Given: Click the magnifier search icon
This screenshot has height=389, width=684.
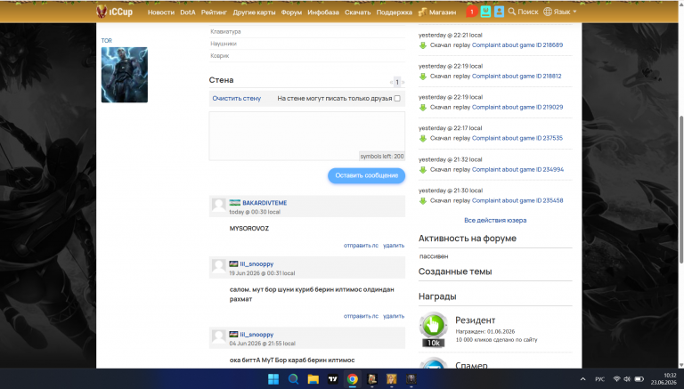Looking at the screenshot, I should pyautogui.click(x=512, y=12).
